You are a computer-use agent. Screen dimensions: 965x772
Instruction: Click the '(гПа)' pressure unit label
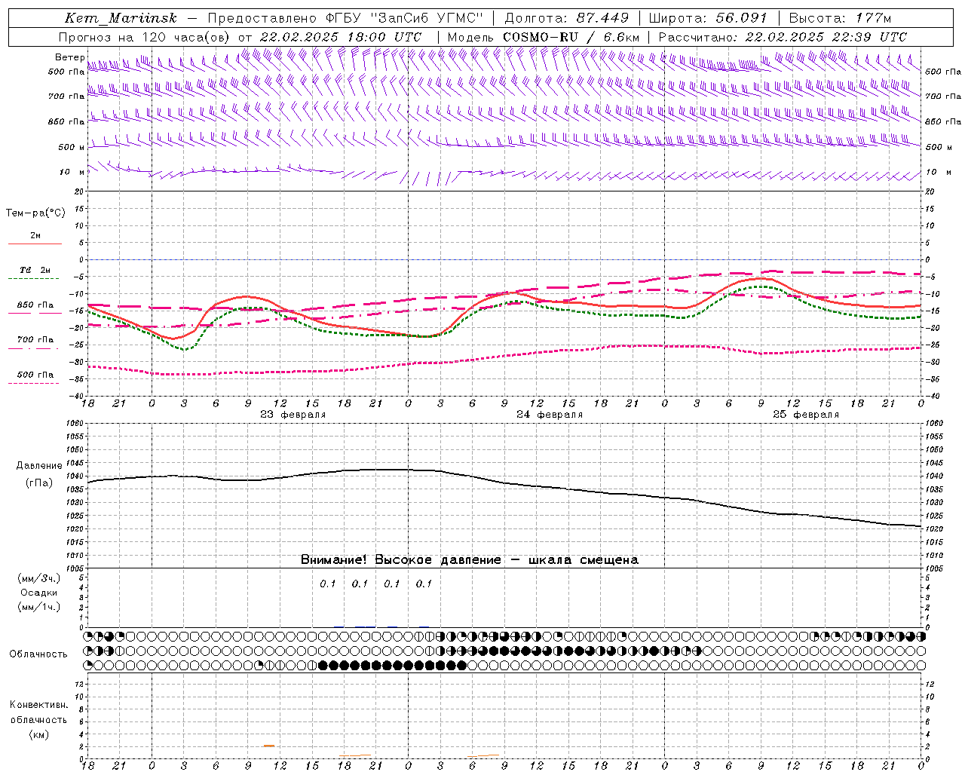point(39,482)
